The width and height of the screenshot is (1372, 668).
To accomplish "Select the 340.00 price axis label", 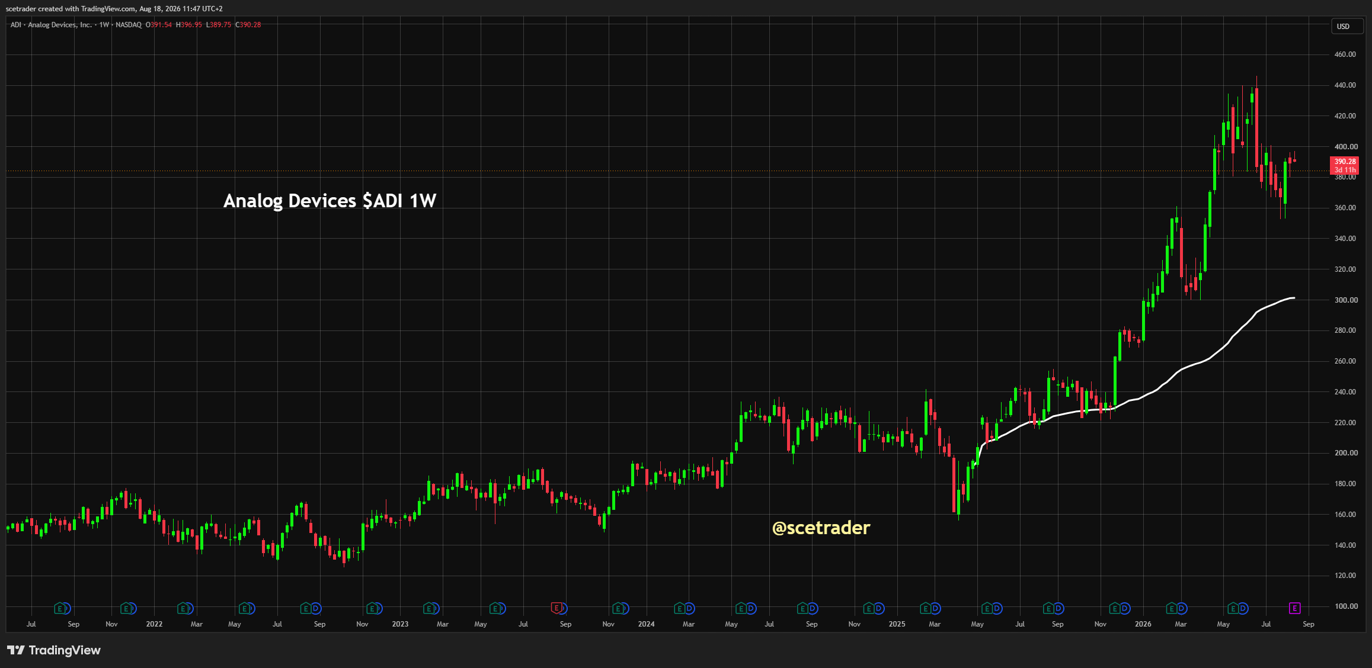I will click(x=1345, y=239).
